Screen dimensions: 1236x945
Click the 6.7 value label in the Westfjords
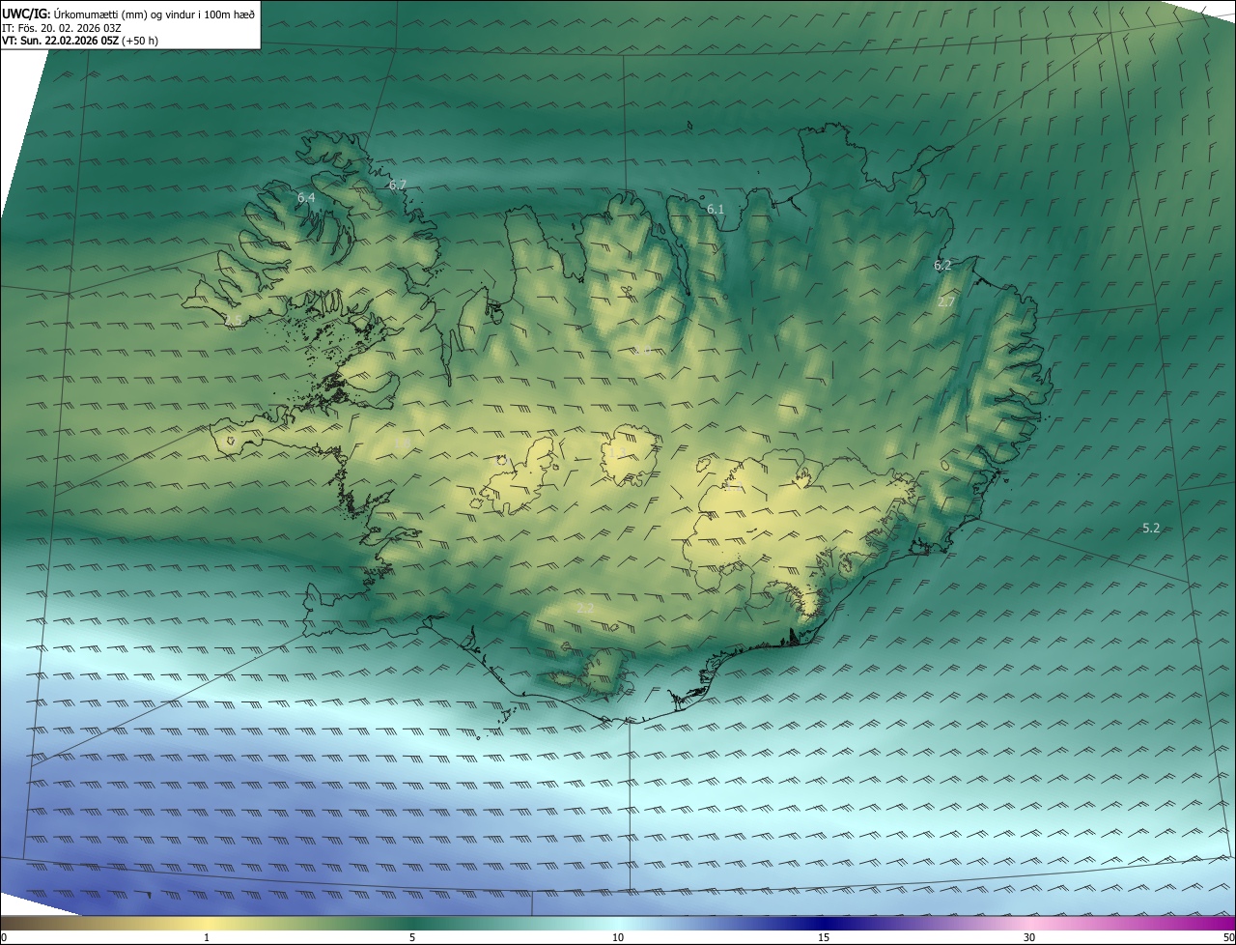click(x=398, y=185)
